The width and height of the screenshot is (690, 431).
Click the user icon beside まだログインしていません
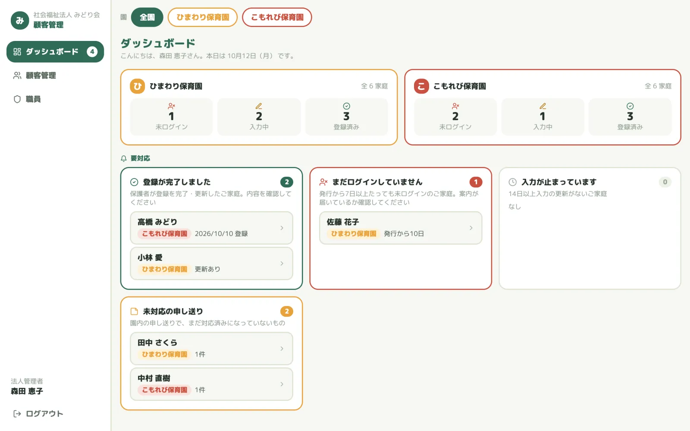click(x=323, y=182)
